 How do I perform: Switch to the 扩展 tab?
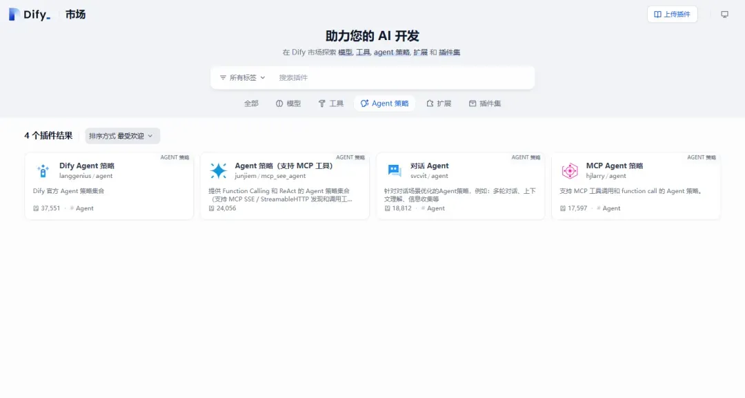pyautogui.click(x=439, y=103)
